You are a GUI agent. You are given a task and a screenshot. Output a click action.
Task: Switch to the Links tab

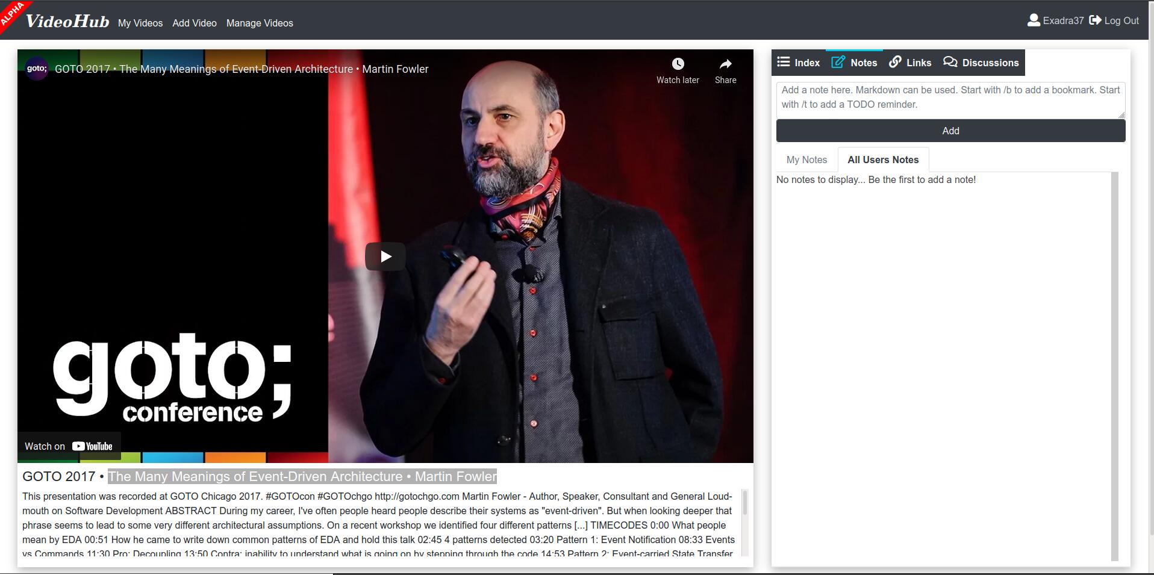(x=910, y=63)
